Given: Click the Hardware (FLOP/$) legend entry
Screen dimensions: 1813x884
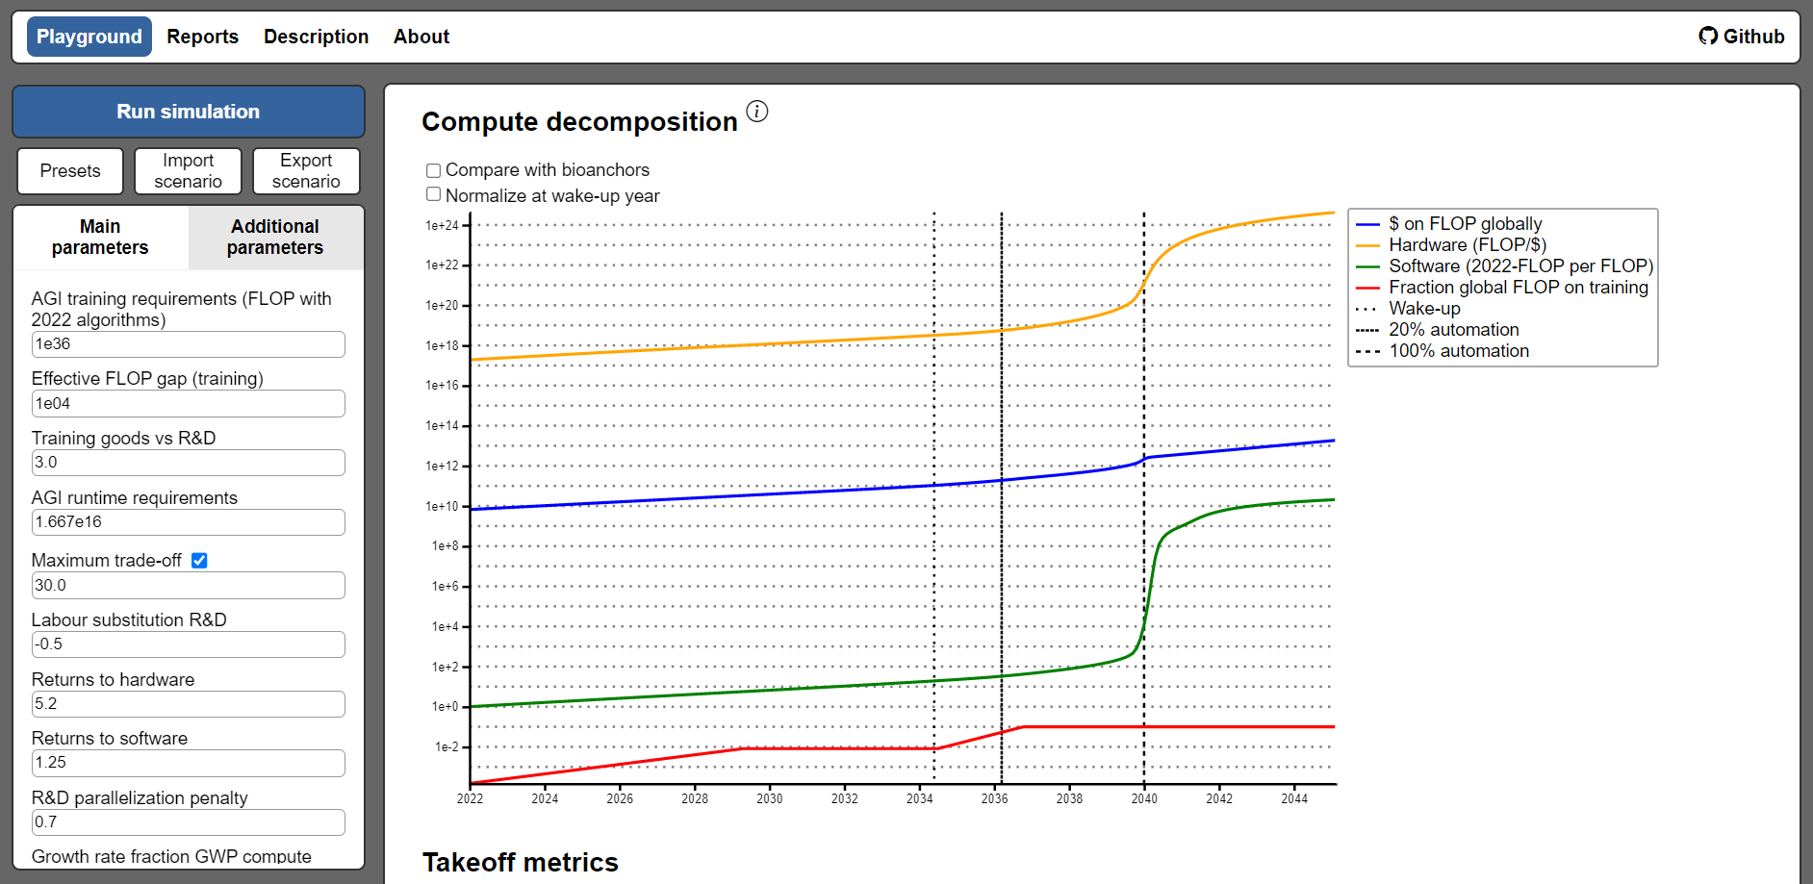Looking at the screenshot, I should click(x=1467, y=245).
